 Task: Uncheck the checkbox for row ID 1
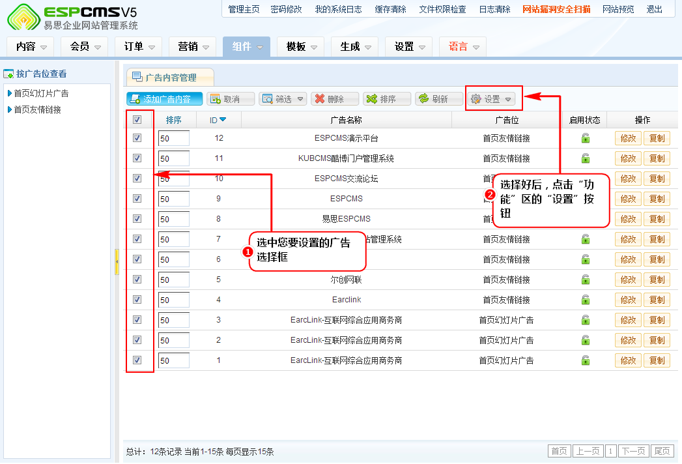[x=137, y=360]
